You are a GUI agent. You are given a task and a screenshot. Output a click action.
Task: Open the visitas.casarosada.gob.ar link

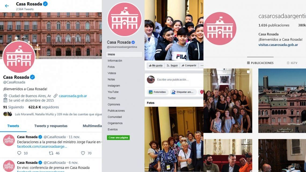coord(278,45)
